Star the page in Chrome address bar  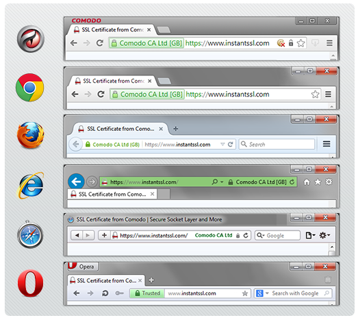tap(315, 94)
